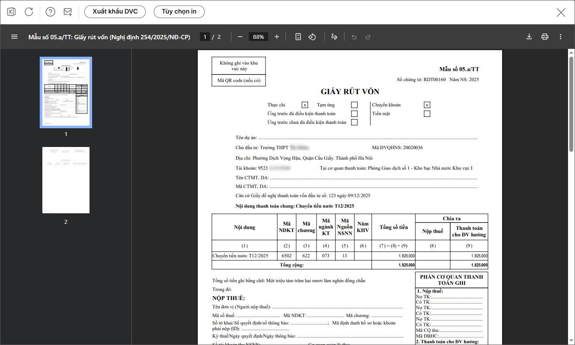Open the help question mark icon
This screenshot has width=575, height=345.
[x=50, y=12]
